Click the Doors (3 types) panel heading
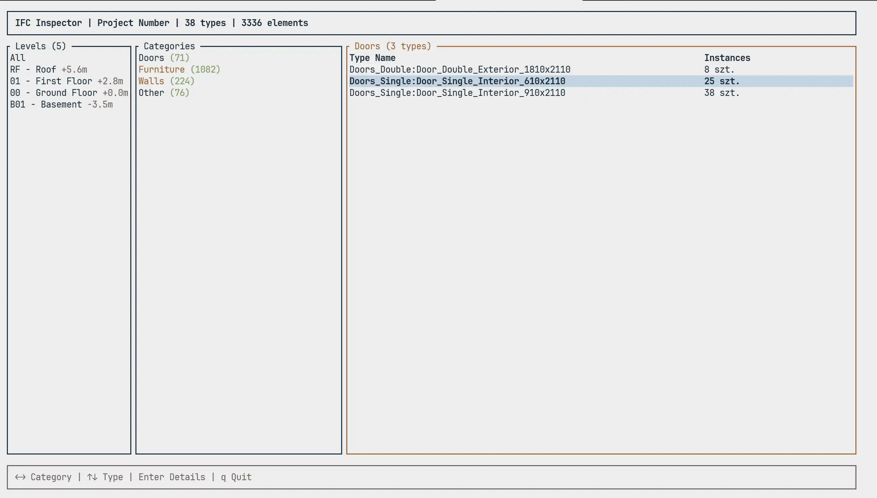The height and width of the screenshot is (498, 877). pyautogui.click(x=392, y=46)
